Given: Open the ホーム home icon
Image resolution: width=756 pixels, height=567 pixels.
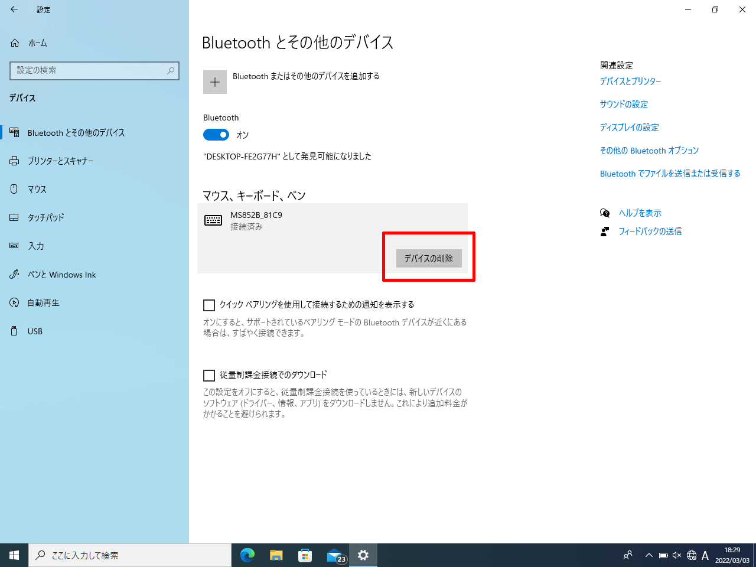Looking at the screenshot, I should point(15,43).
